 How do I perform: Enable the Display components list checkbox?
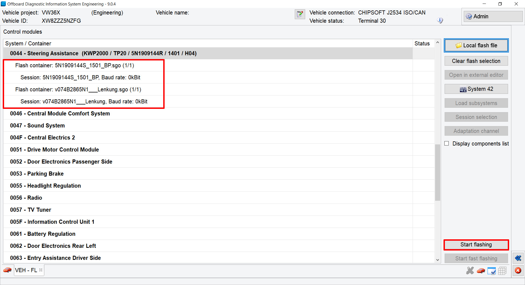click(x=447, y=144)
